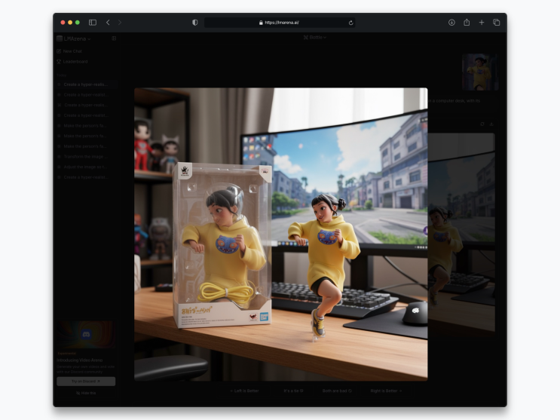The width and height of the screenshot is (560, 420).
Task: Open the privacy shield icon
Action: click(194, 23)
